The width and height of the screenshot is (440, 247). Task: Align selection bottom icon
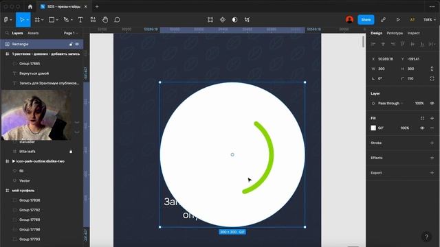click(x=422, y=44)
